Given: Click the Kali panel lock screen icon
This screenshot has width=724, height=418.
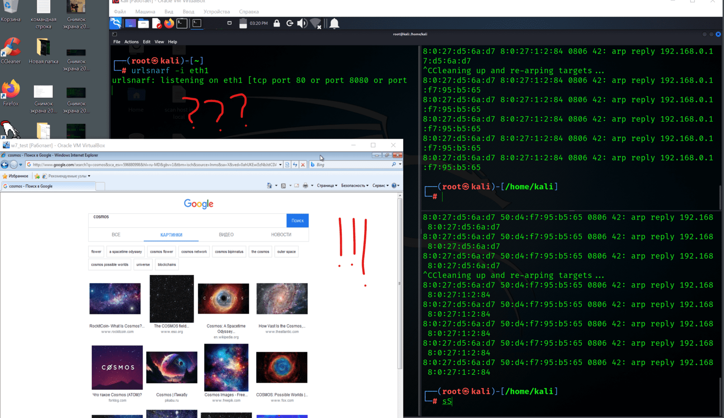Looking at the screenshot, I should click(276, 23).
